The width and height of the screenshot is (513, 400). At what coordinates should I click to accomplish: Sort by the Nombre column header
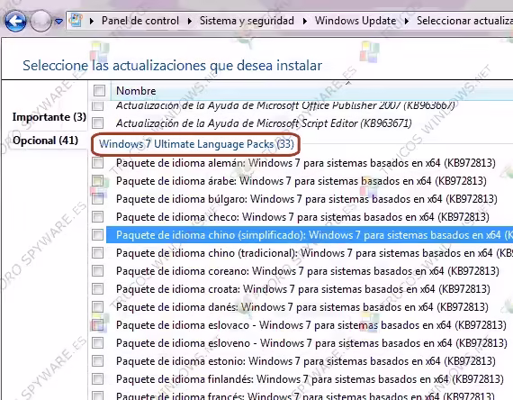tap(136, 91)
